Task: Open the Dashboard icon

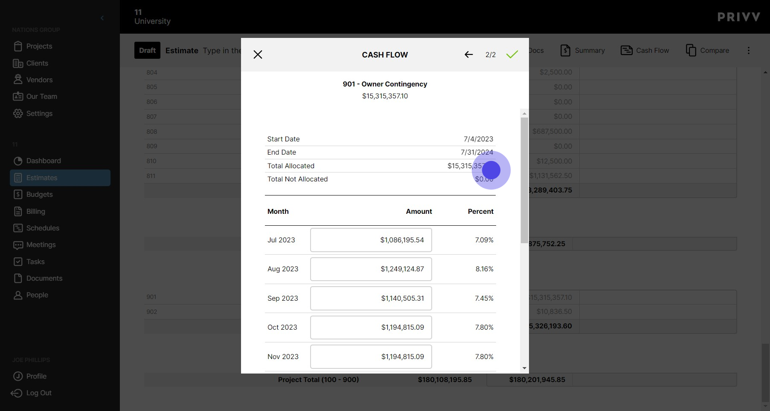Action: [18, 161]
